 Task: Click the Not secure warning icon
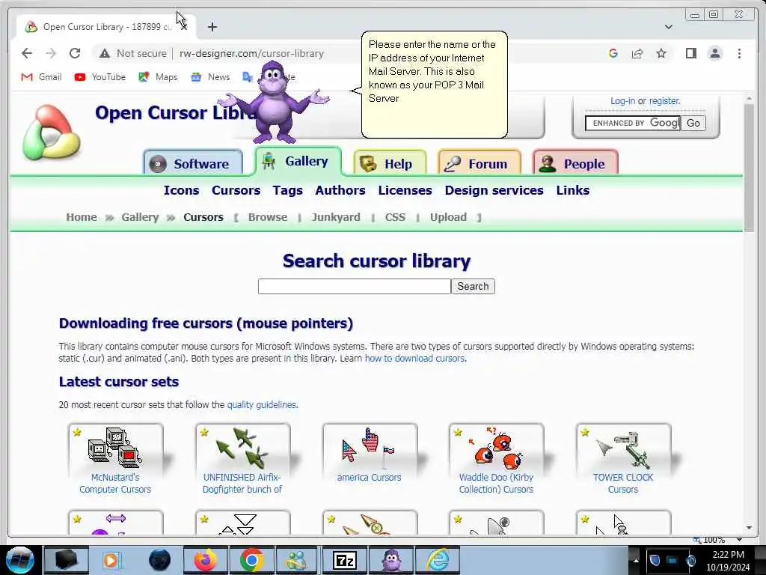105,53
